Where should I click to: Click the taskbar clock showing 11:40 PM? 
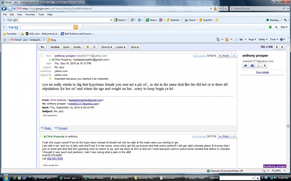coord(283,178)
